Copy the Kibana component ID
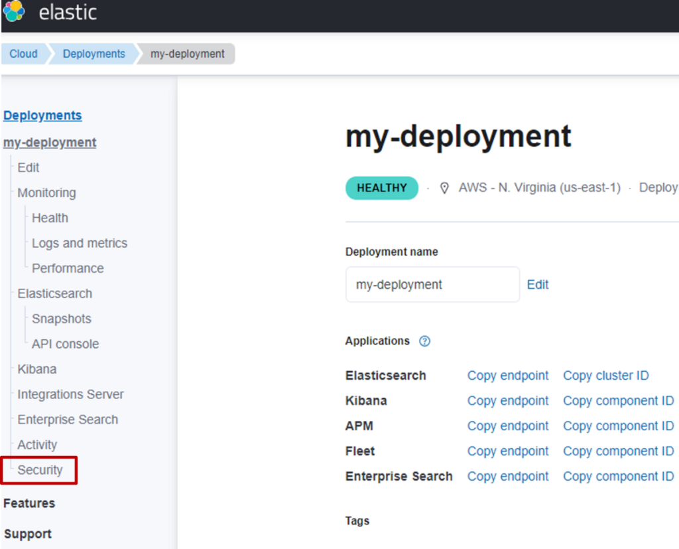Viewport: 679px width, 549px height. click(618, 401)
